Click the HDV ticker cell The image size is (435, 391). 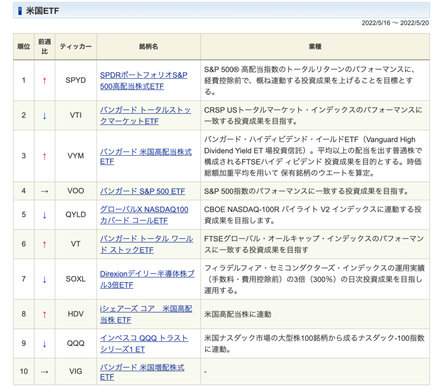tap(76, 314)
